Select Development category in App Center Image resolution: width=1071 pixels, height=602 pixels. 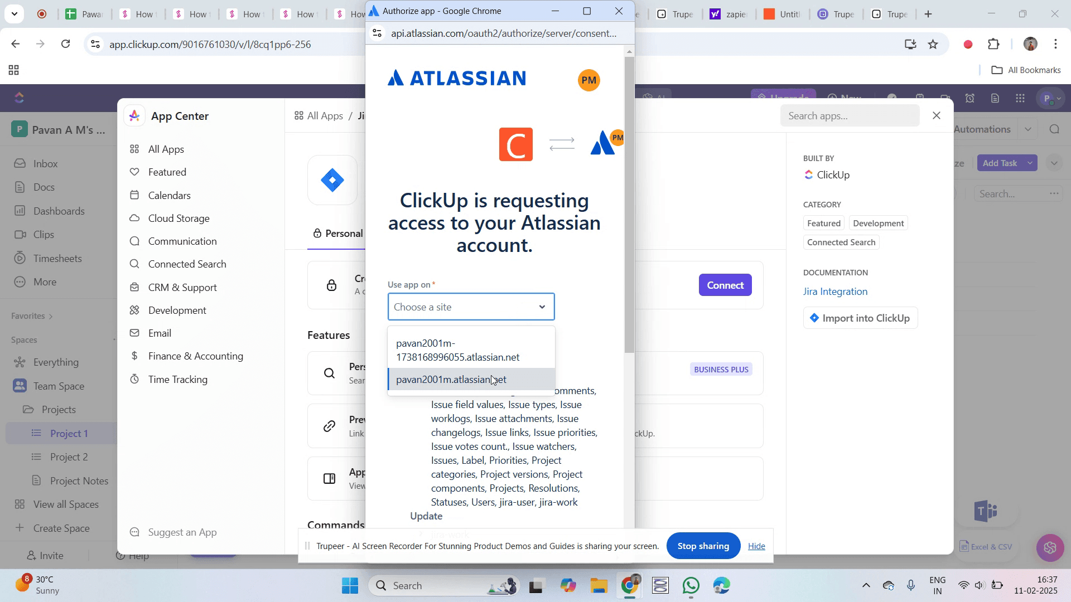177,310
